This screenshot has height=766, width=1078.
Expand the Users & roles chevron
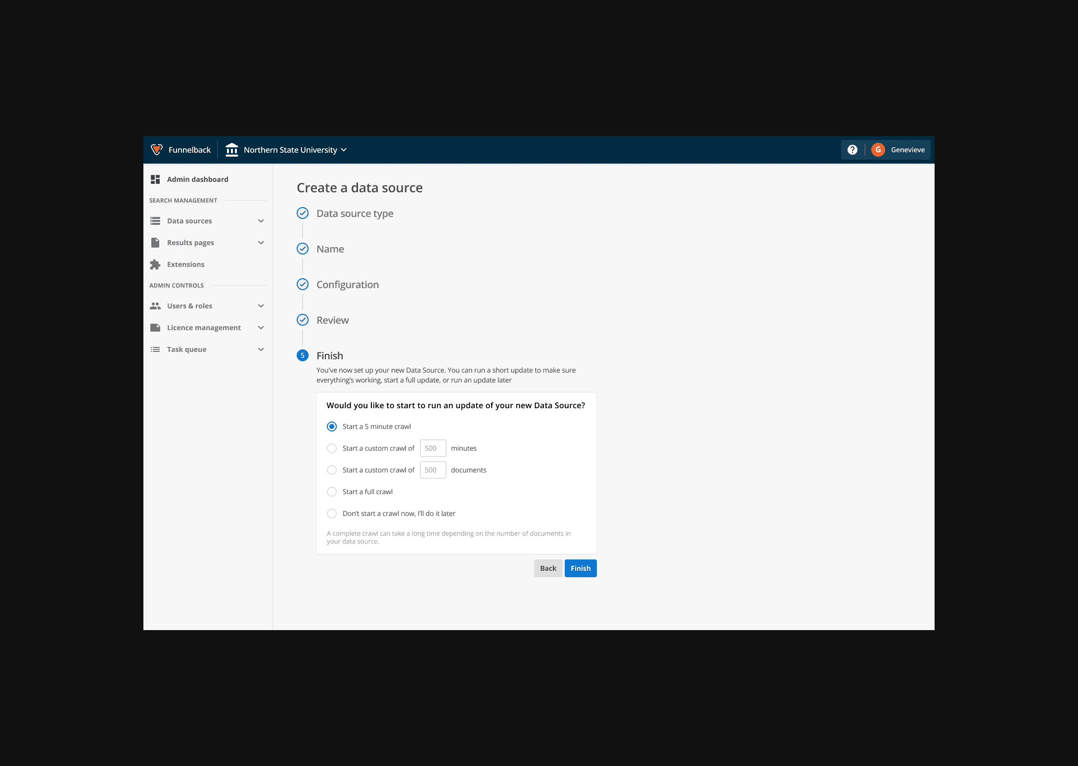coord(261,306)
